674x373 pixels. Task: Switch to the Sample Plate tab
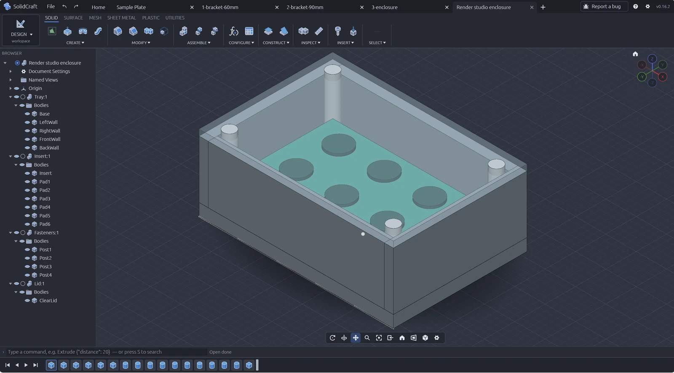pos(131,7)
